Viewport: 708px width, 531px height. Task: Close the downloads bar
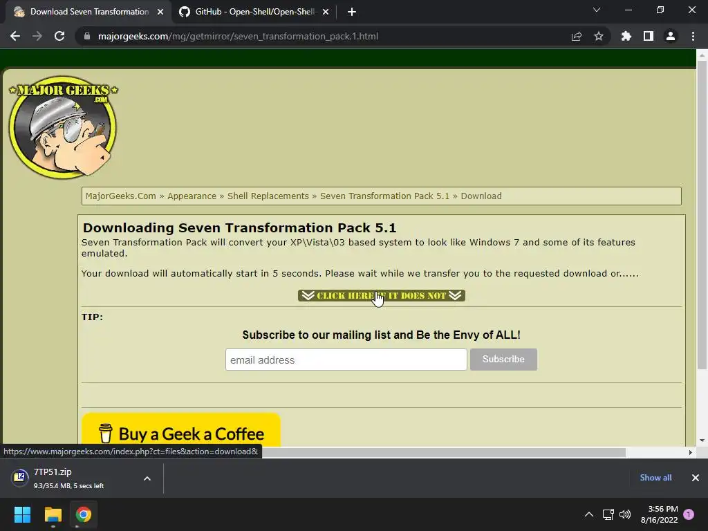[696, 478]
